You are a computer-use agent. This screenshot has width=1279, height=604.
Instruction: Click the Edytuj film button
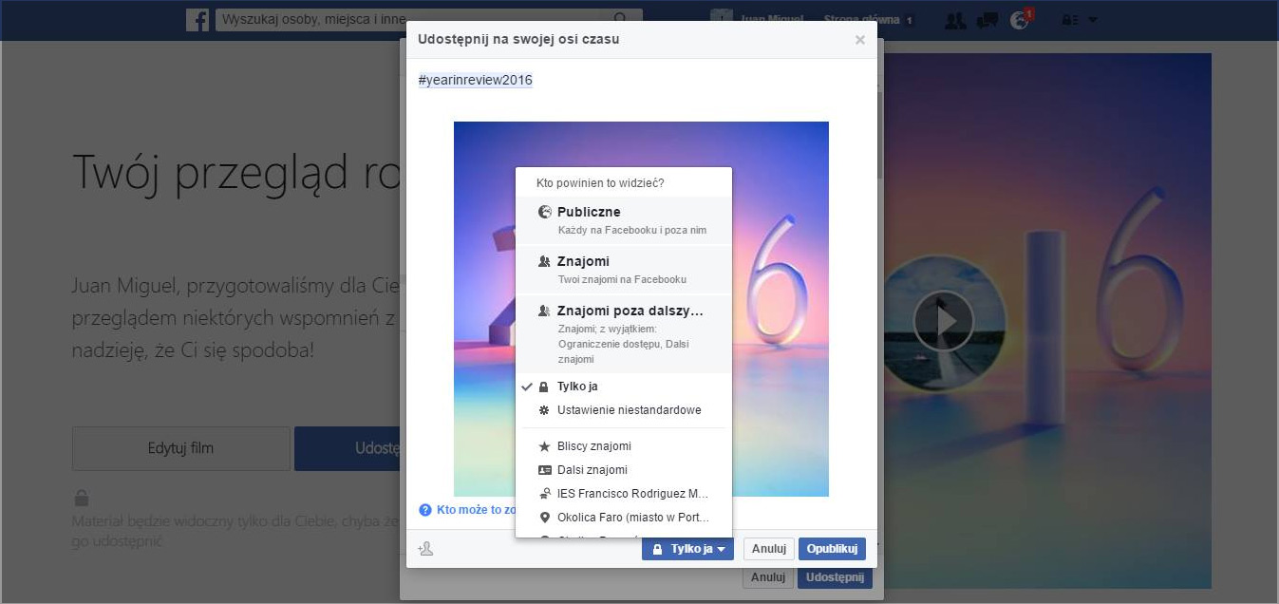point(180,448)
